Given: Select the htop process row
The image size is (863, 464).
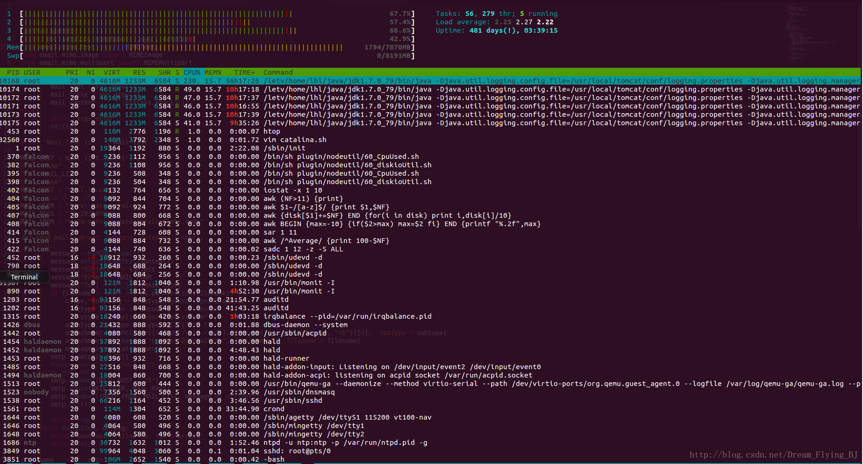Looking at the screenshot, I should tap(430, 131).
